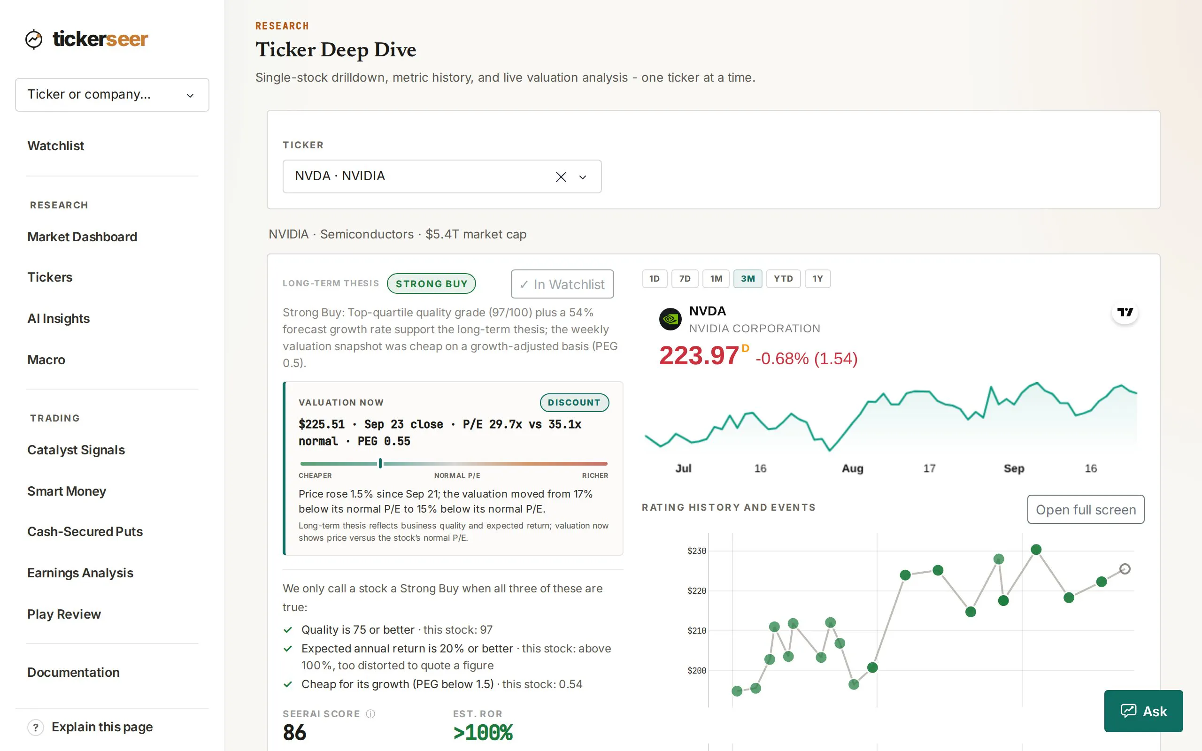
Task: Navigate to Earnings Analysis
Action: click(80, 573)
